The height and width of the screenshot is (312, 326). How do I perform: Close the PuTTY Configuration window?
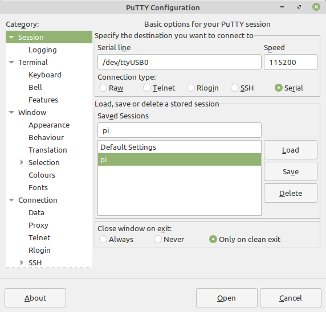point(316,7)
